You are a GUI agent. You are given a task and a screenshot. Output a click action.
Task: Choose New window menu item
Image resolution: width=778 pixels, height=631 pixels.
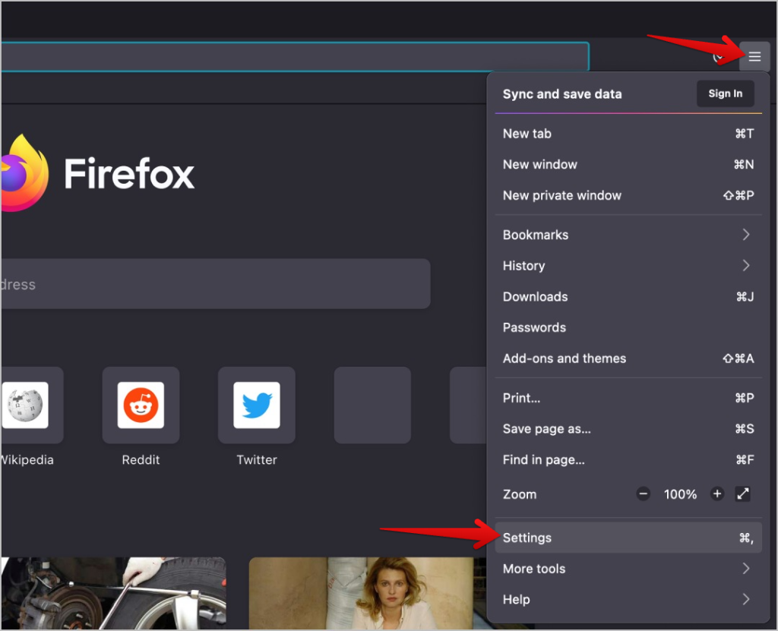coord(628,164)
